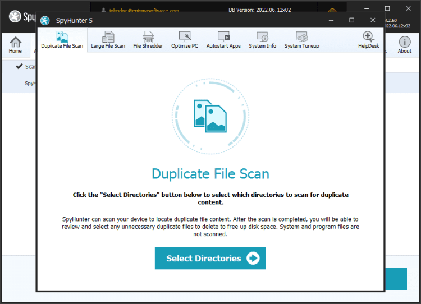Click the Select Directories button
The height and width of the screenshot is (304, 421).
coord(210,258)
